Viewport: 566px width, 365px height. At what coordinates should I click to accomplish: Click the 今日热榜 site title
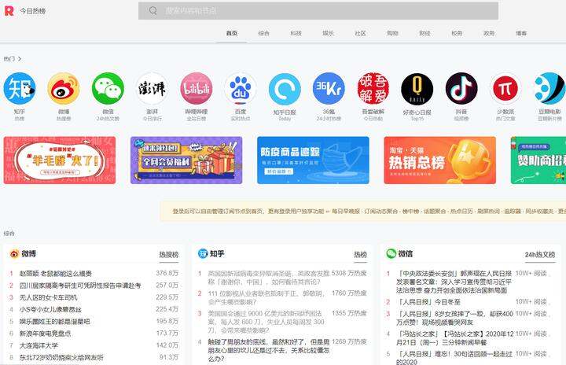pyautogui.click(x=33, y=11)
